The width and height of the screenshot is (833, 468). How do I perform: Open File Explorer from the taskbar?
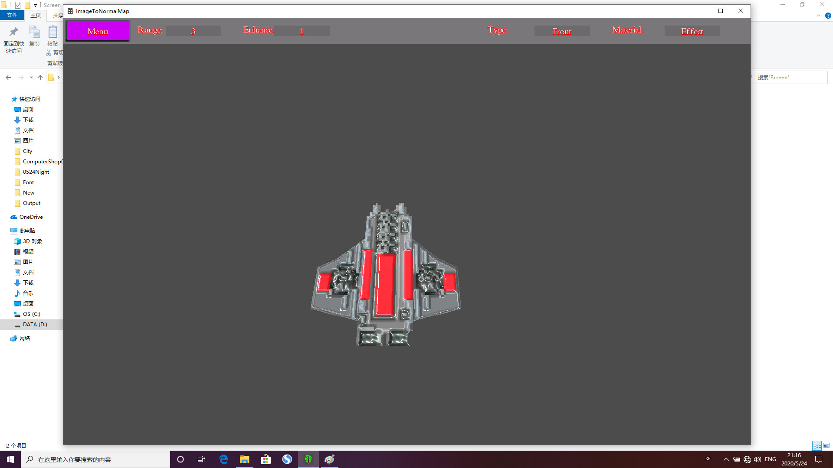coord(244,459)
